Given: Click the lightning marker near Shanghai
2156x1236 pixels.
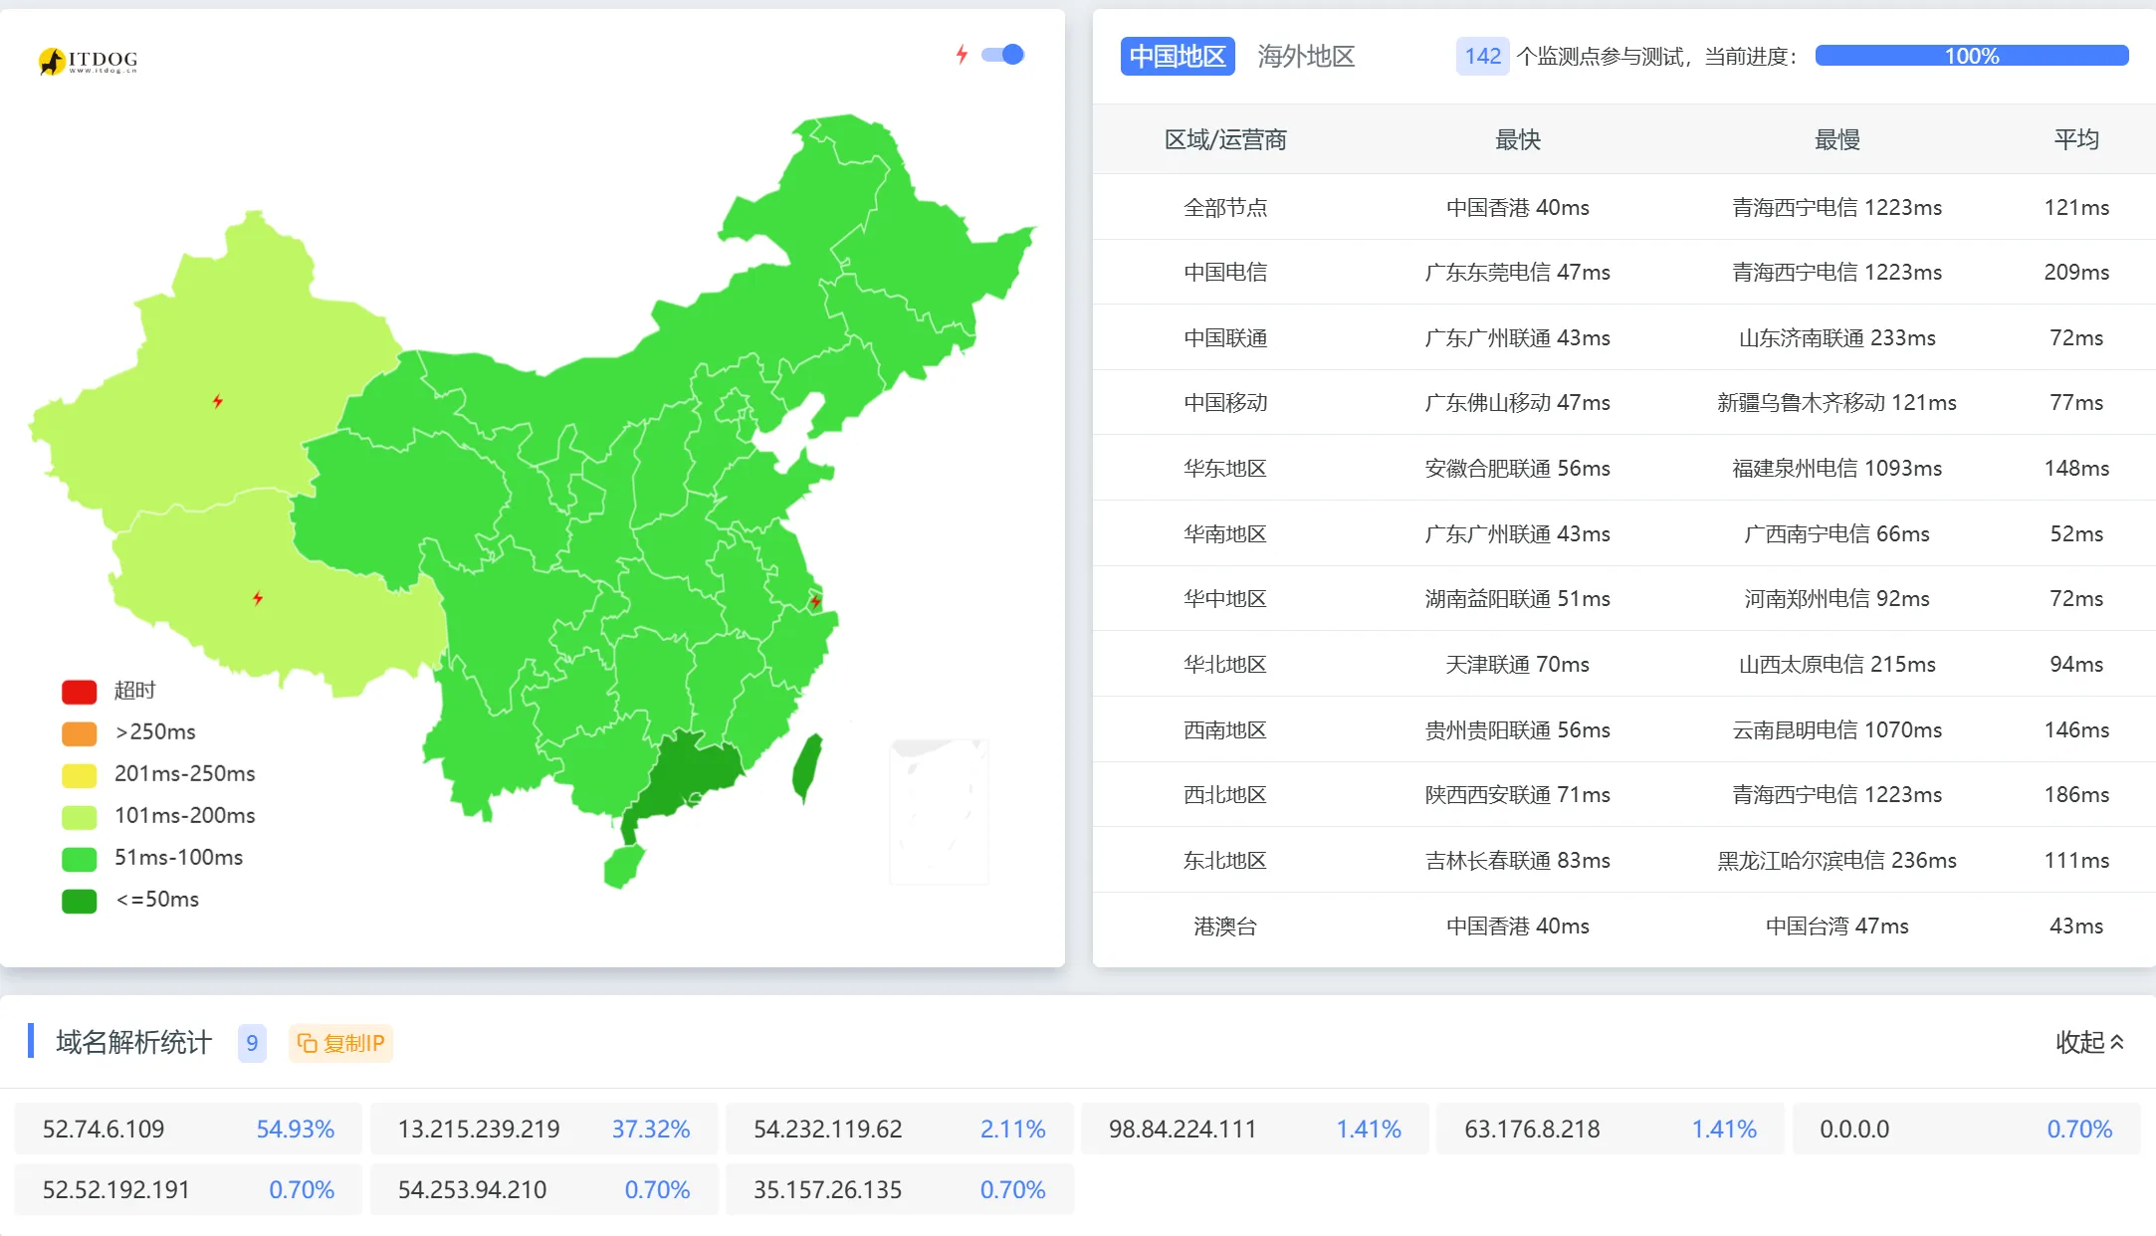Looking at the screenshot, I should 815,601.
